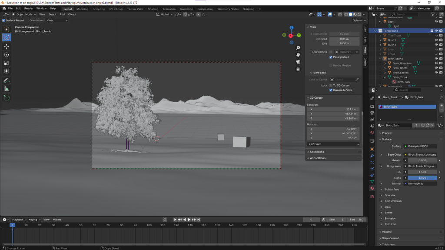This screenshot has width=445, height=250.
Task: Select the Measure tool
Action: (x=7, y=89)
